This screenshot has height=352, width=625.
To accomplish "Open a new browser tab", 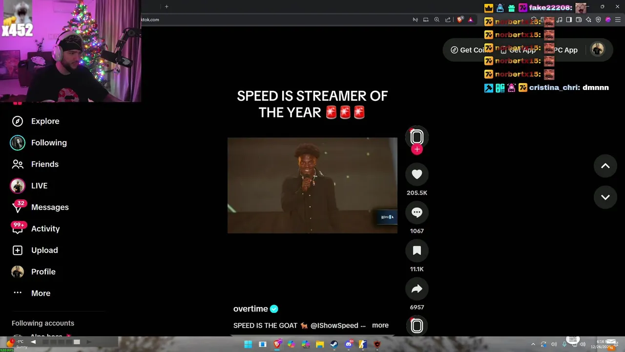I will pos(167,6).
